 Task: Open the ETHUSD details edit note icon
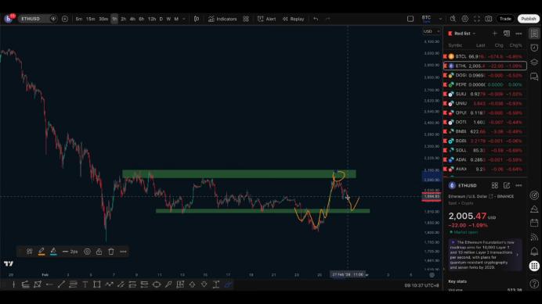point(507,186)
